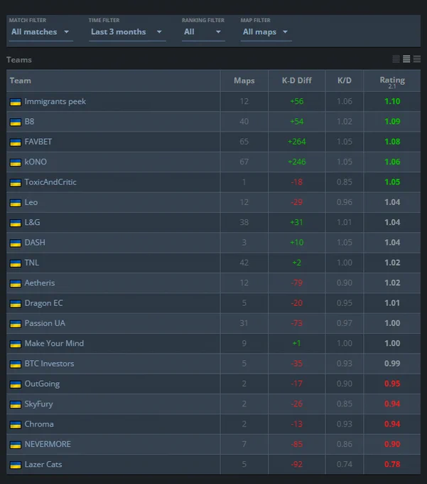Image resolution: width=427 pixels, height=484 pixels.
Task: Open the BTC Investors team link
Action: (49, 364)
